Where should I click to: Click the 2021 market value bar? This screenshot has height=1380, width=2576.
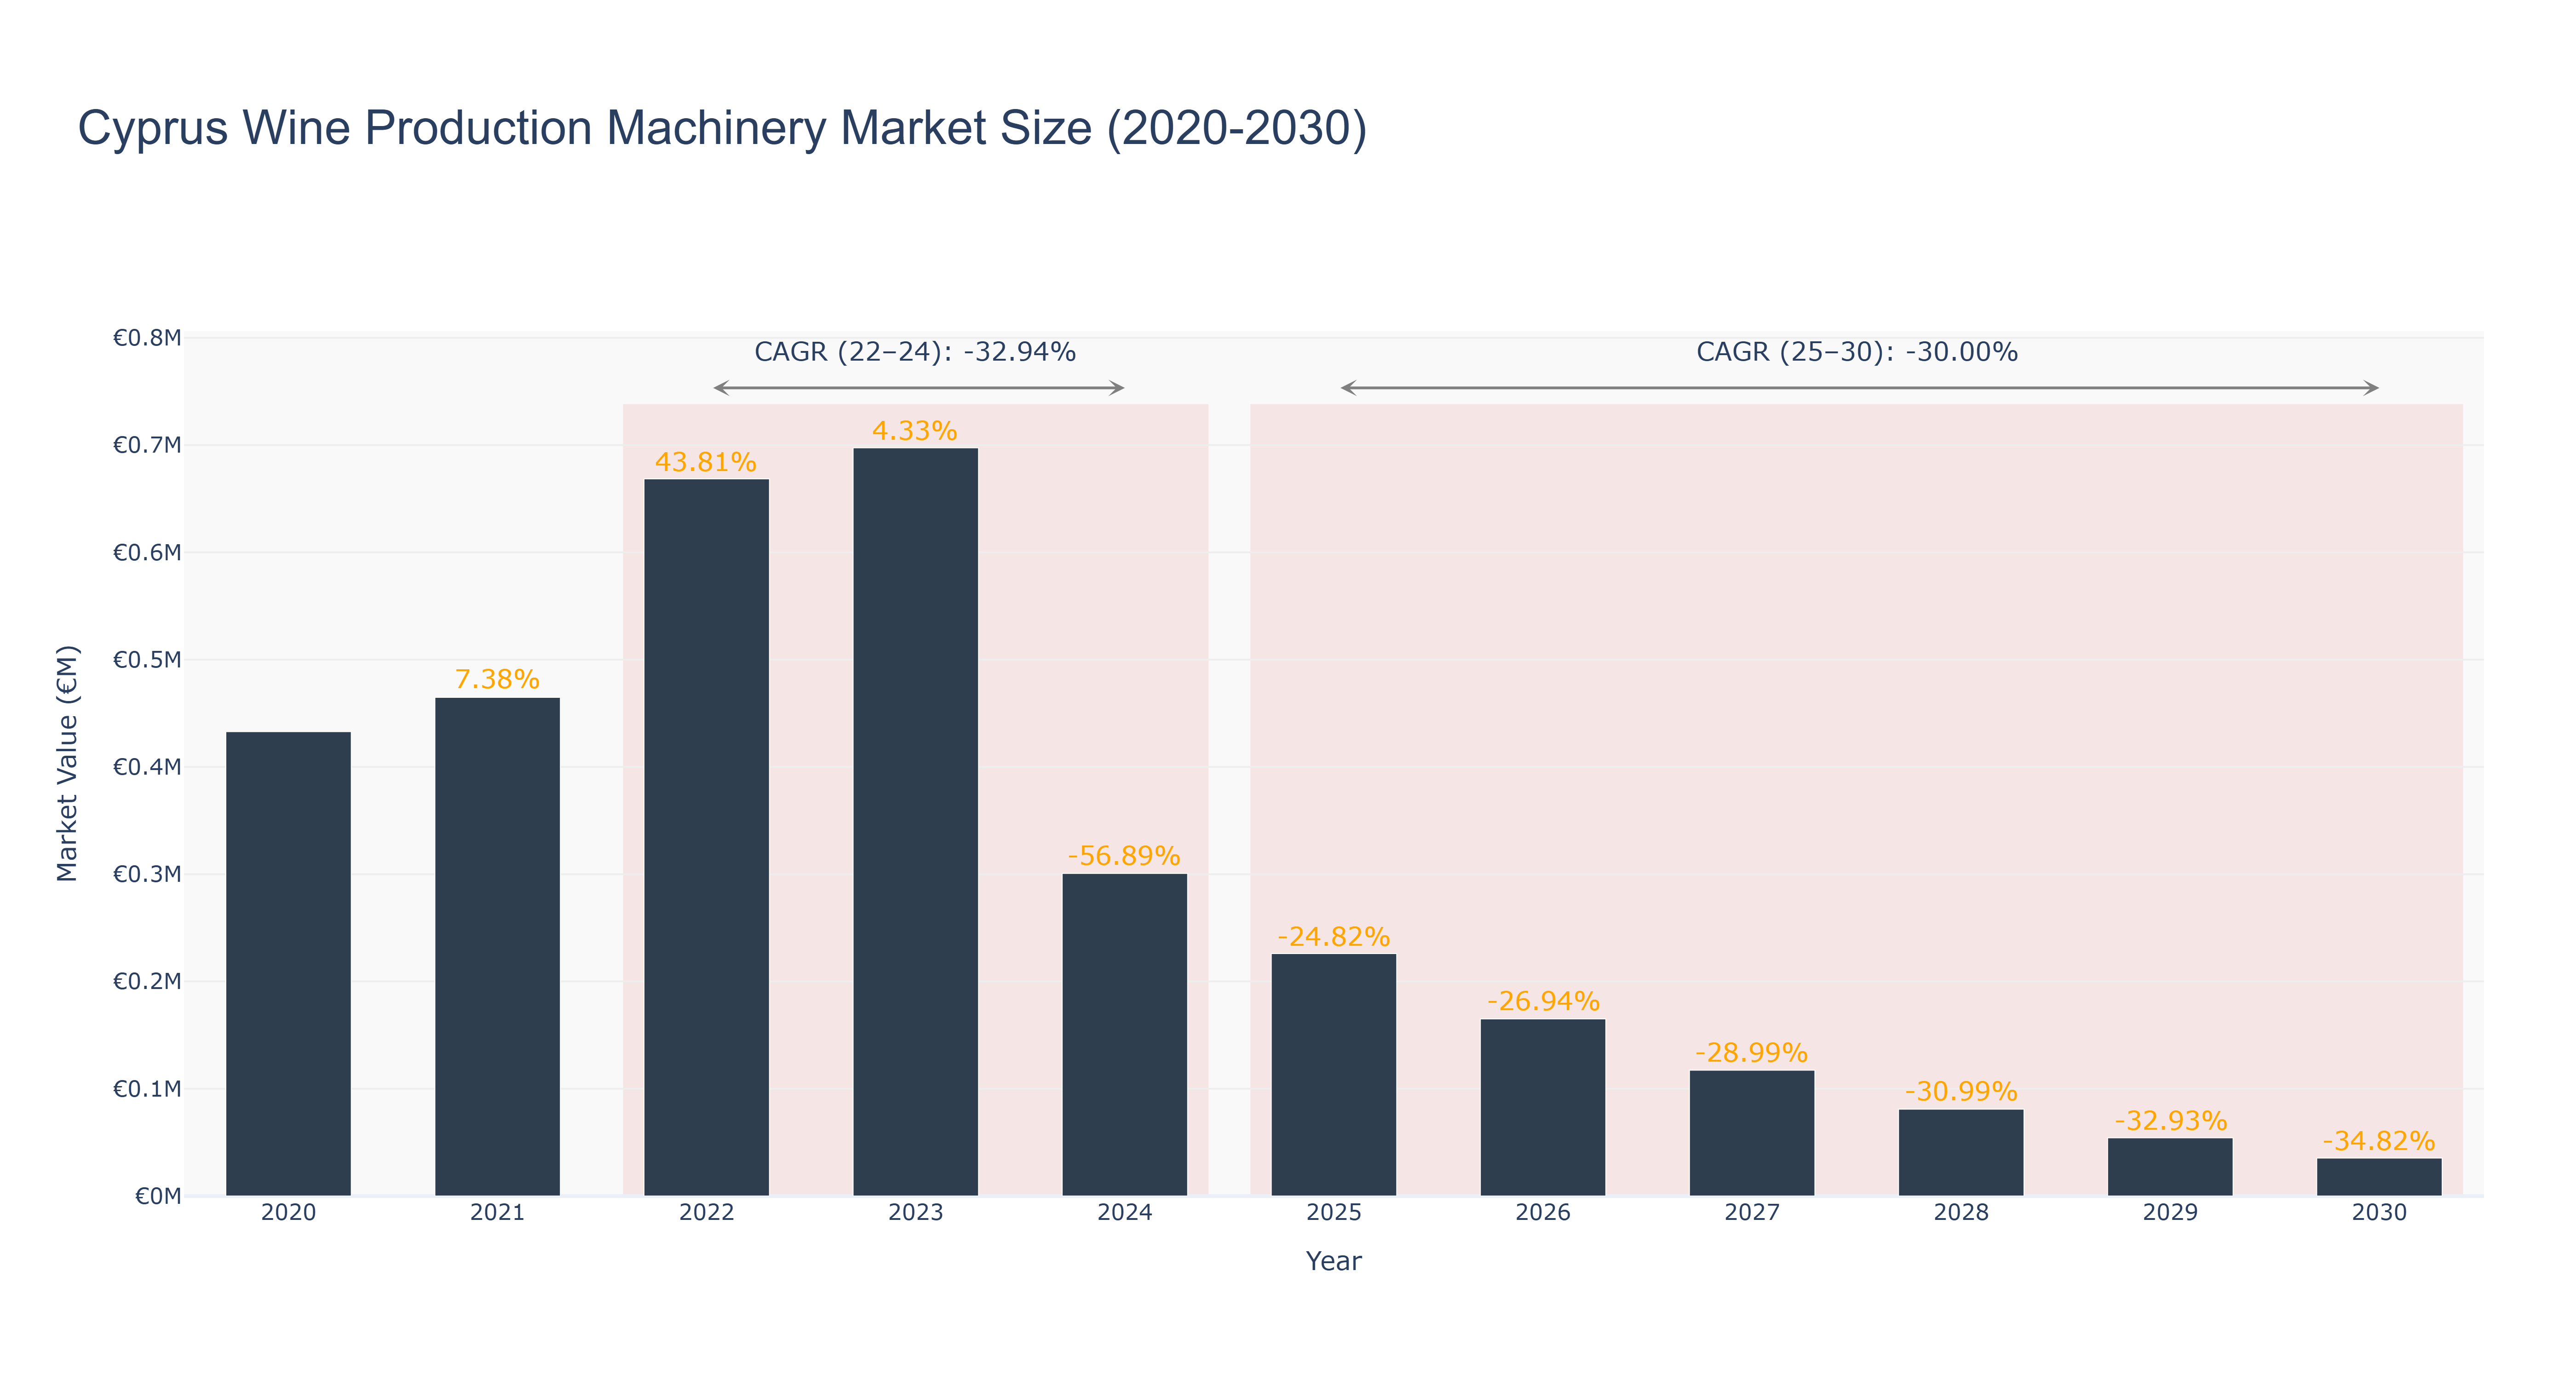click(497, 947)
